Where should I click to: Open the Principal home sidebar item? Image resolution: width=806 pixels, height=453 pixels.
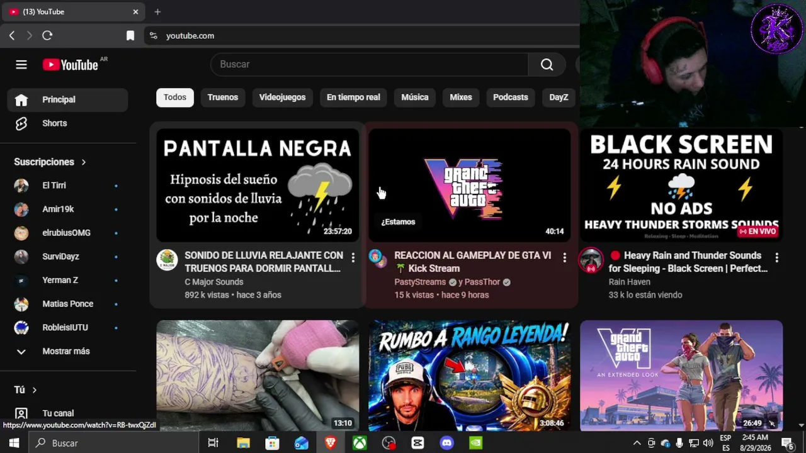coord(68,99)
